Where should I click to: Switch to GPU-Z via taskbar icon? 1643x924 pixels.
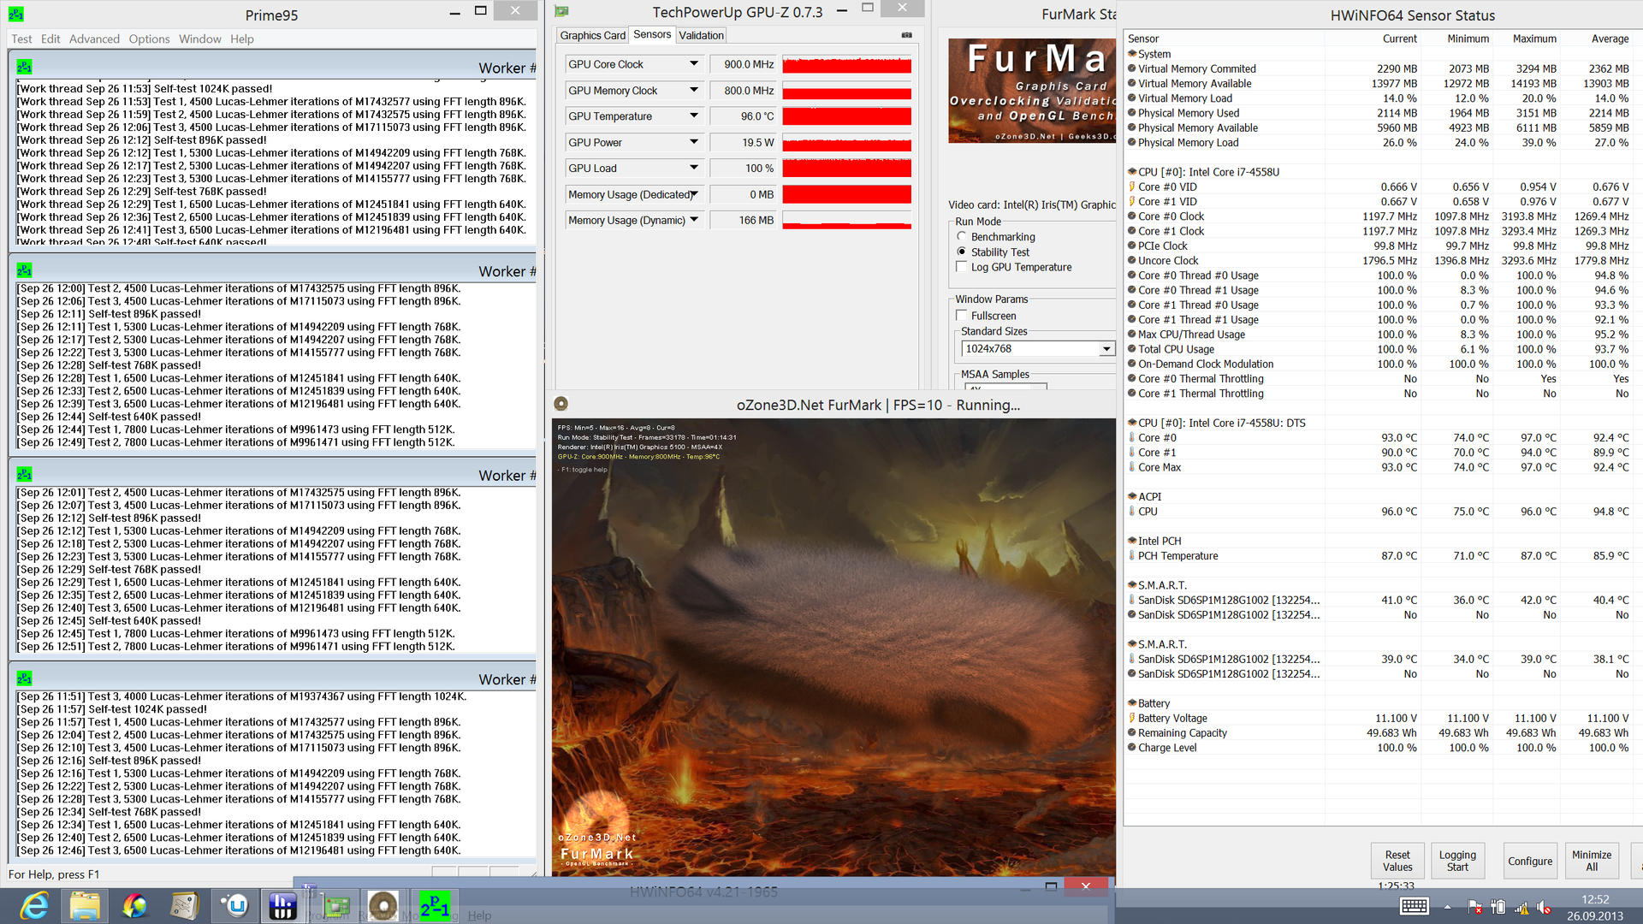335,905
